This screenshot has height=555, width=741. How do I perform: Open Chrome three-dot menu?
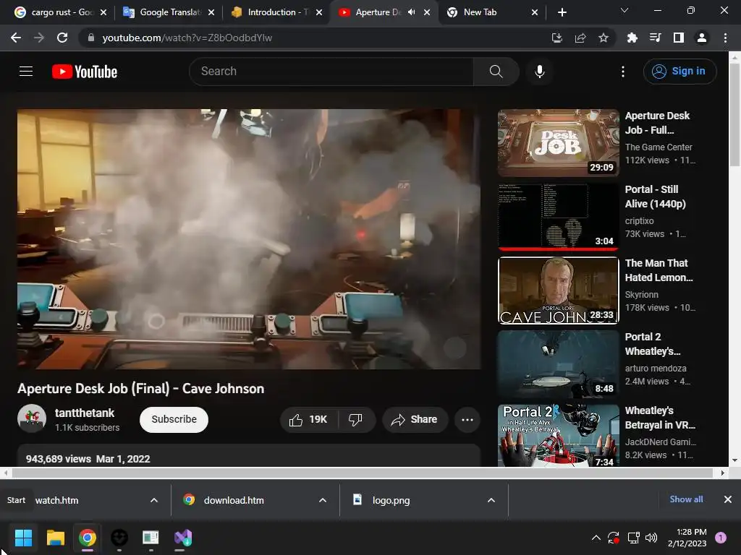point(725,38)
